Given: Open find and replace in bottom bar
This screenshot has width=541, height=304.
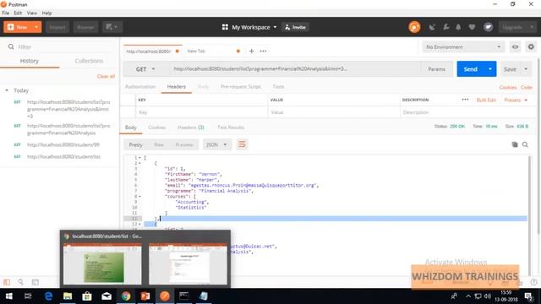Looking at the screenshot, I should (20, 282).
